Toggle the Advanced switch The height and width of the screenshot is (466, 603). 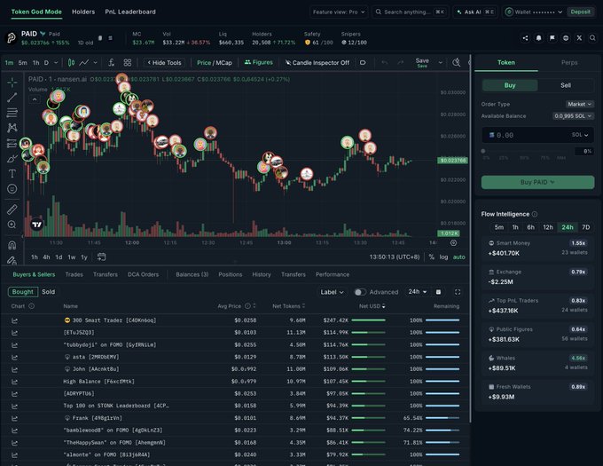(x=359, y=292)
